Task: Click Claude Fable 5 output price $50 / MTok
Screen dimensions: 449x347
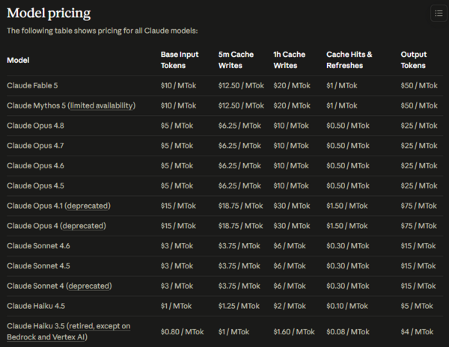Action: point(419,85)
